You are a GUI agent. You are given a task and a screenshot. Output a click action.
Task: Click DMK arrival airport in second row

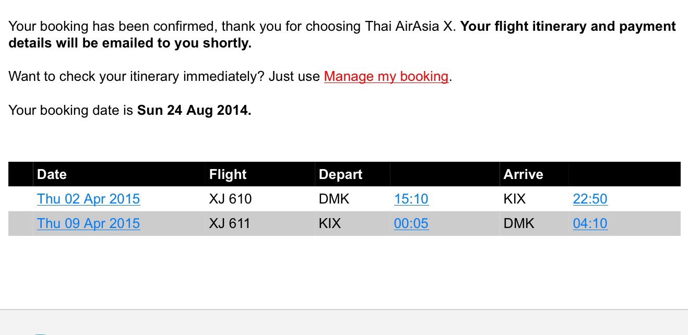tap(519, 223)
